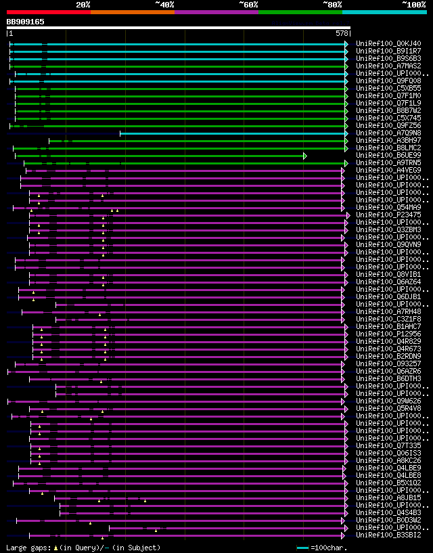This screenshot has height=553, width=433.
Task: Select hit label UniRef100_Q4R673
Action: pos(388,349)
